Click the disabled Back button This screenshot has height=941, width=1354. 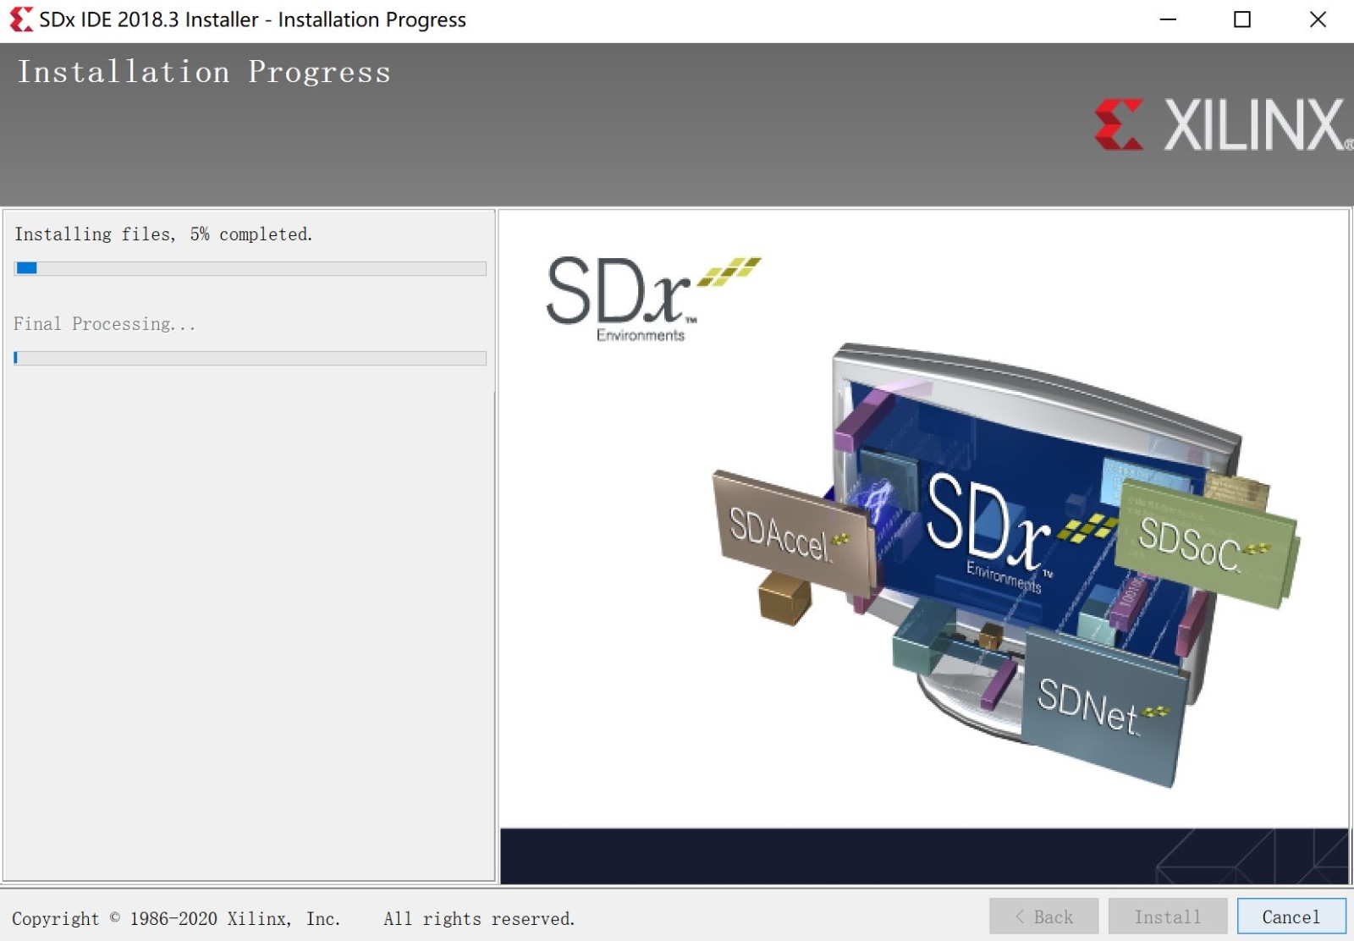[x=1043, y=916]
